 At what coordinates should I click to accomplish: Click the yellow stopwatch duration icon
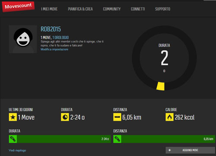point(65,117)
